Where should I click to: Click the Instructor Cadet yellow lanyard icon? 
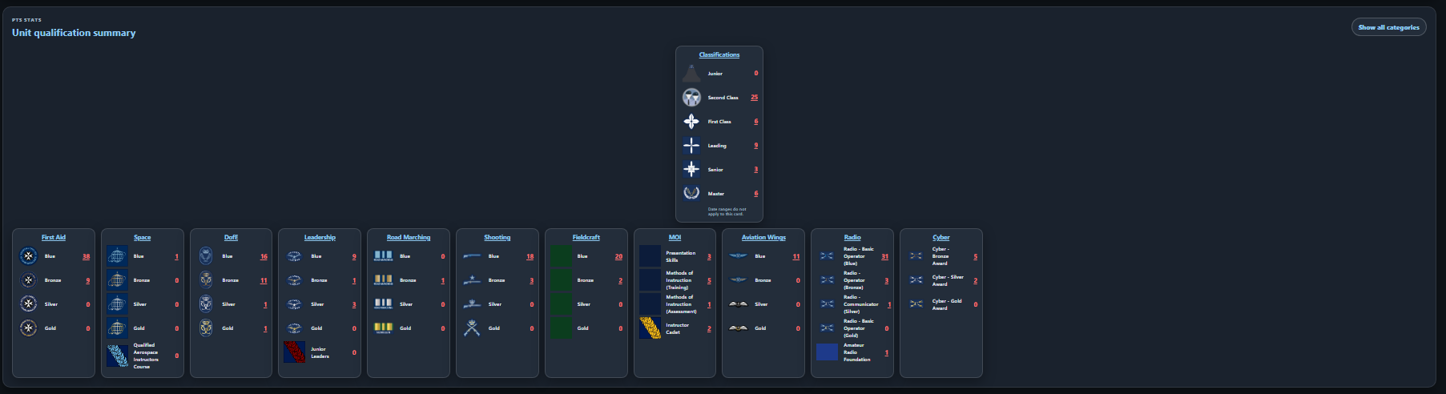coord(650,328)
